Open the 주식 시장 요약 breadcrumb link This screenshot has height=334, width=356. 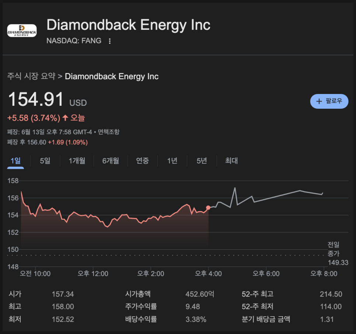[x=31, y=76]
